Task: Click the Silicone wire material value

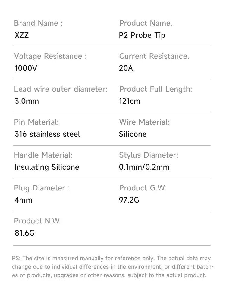Action: pyautogui.click(x=133, y=134)
